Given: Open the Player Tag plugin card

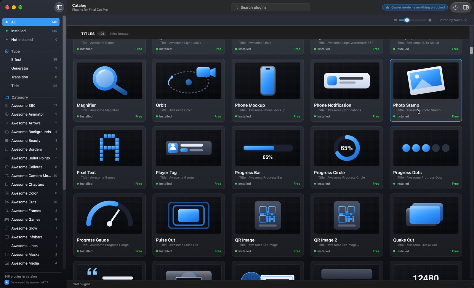Looking at the screenshot, I should 188,158.
